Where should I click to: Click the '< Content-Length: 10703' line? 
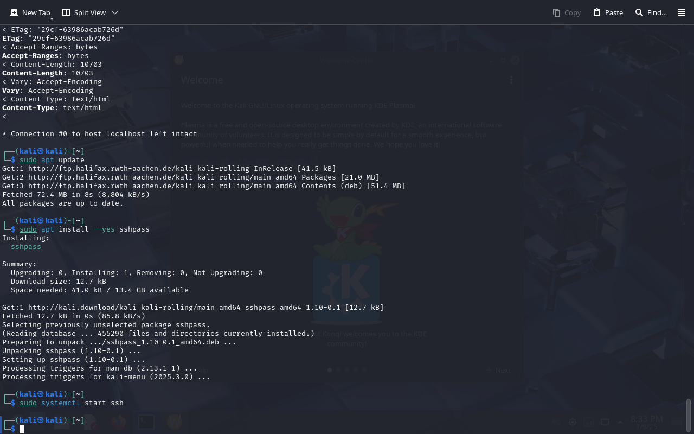(52, 65)
